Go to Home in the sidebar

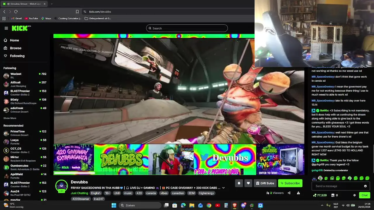(11, 40)
